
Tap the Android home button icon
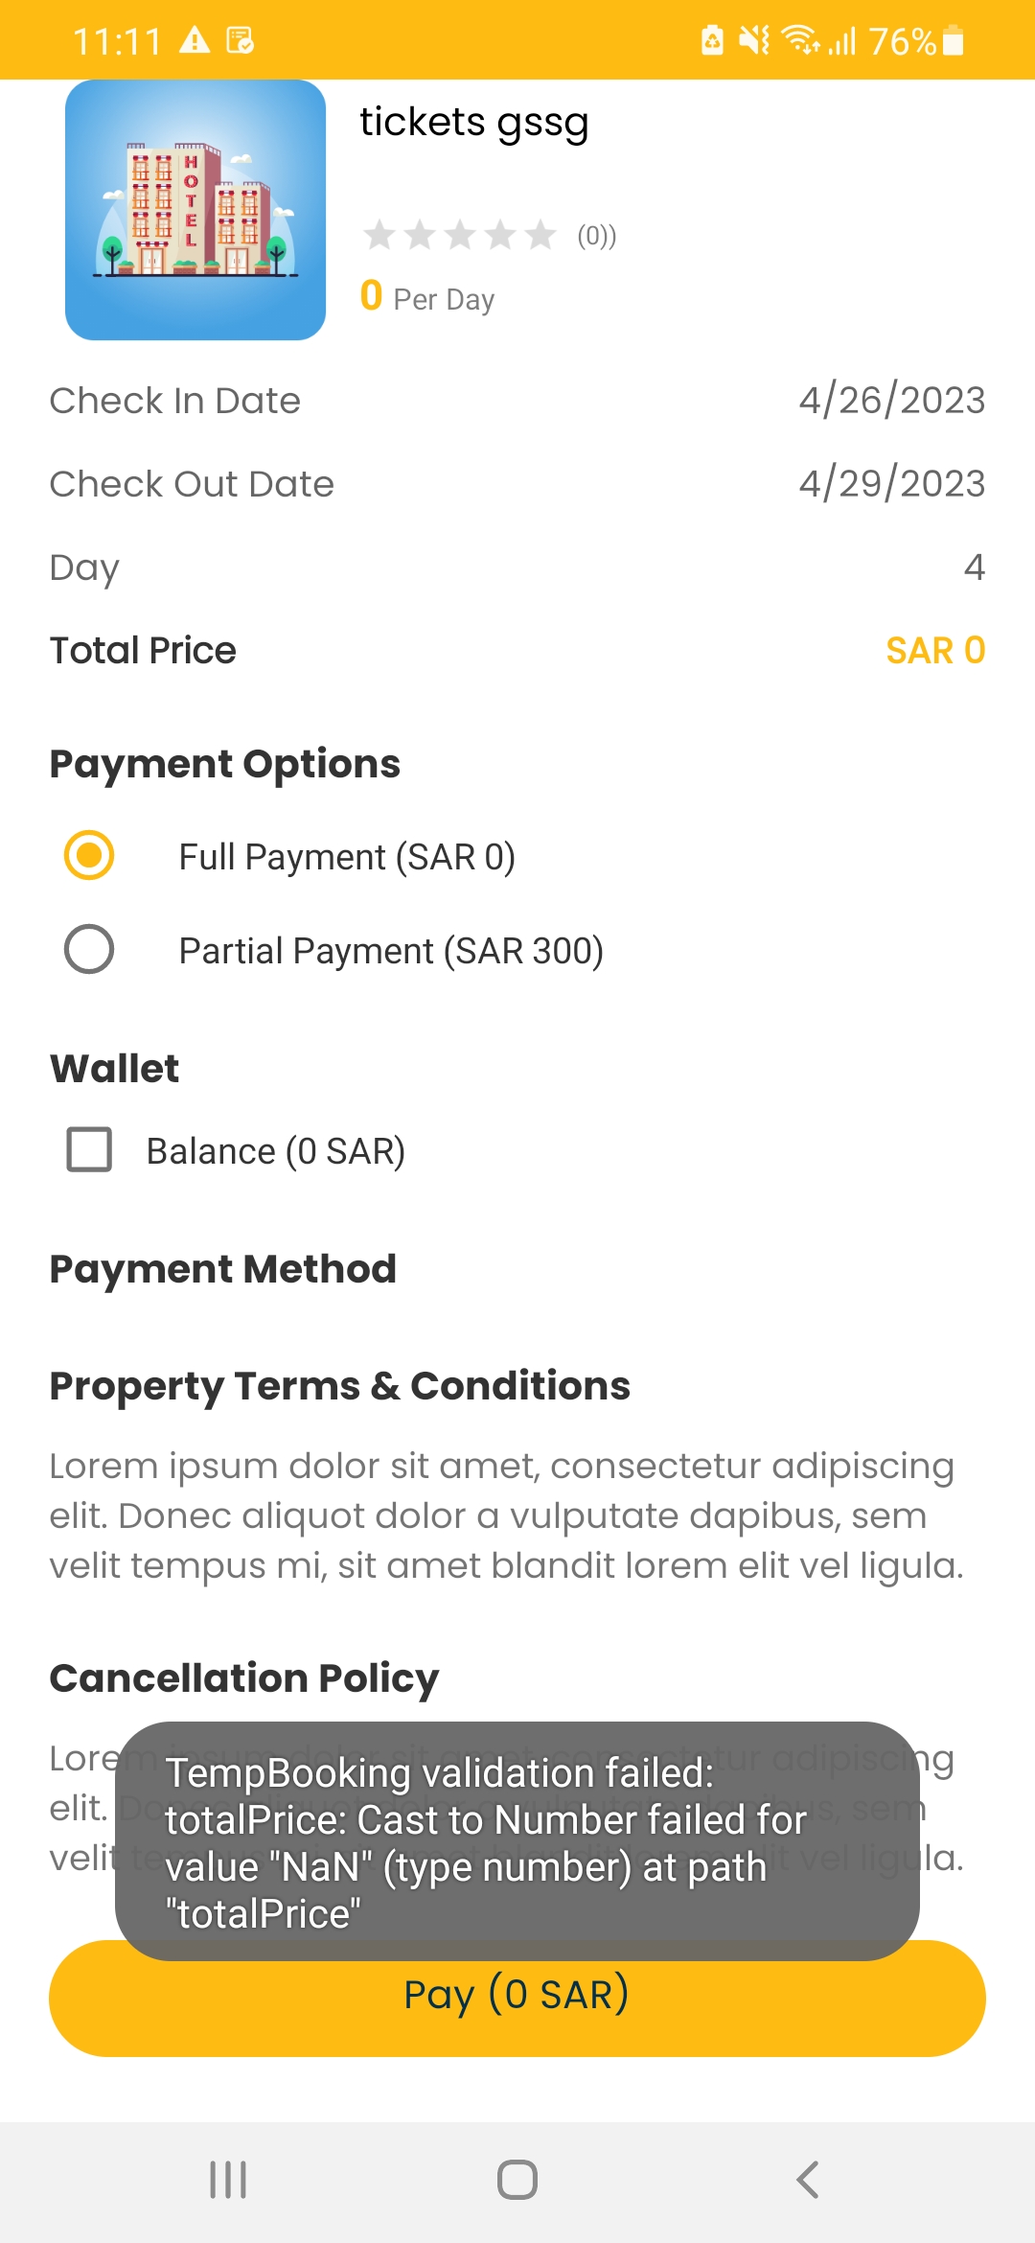[x=517, y=2179]
